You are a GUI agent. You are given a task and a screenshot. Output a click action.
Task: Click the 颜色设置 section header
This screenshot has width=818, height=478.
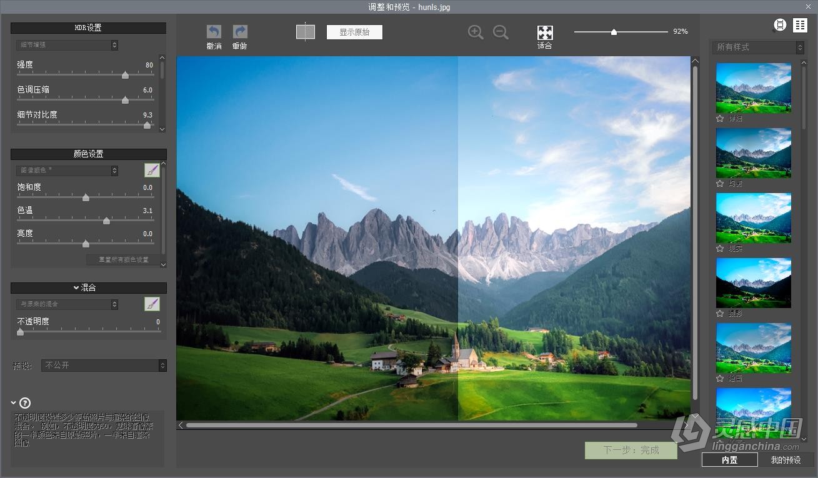(88, 154)
